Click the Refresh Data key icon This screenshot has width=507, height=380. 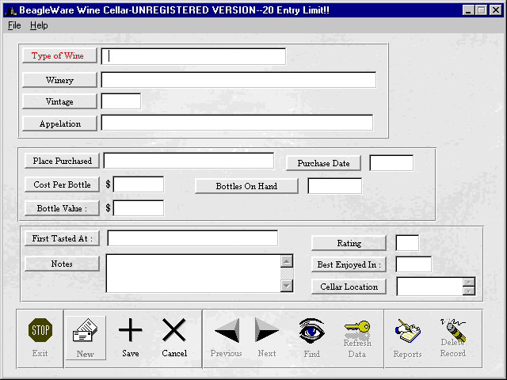[357, 331]
